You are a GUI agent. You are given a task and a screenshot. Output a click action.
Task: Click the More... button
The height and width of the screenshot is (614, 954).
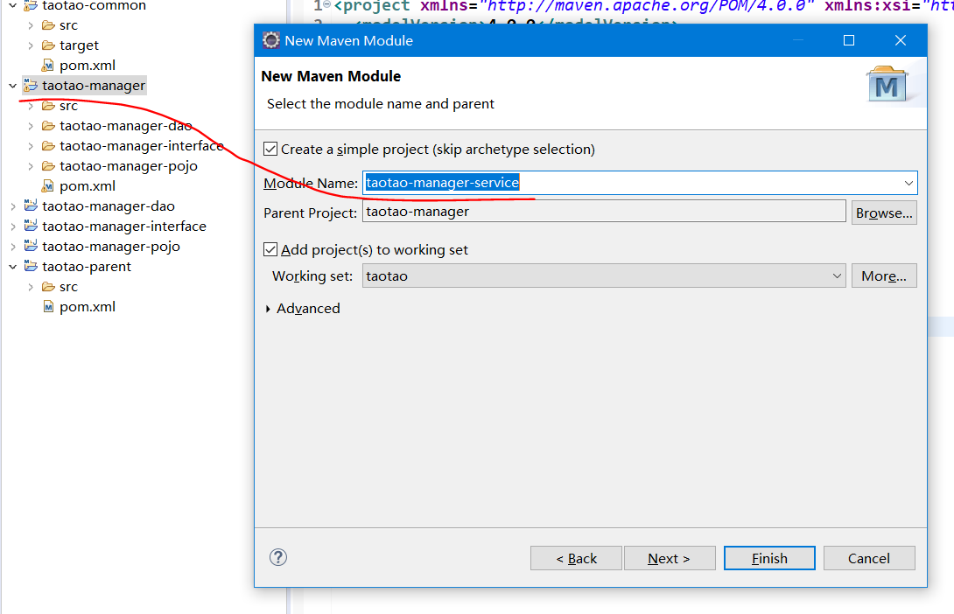(x=884, y=276)
